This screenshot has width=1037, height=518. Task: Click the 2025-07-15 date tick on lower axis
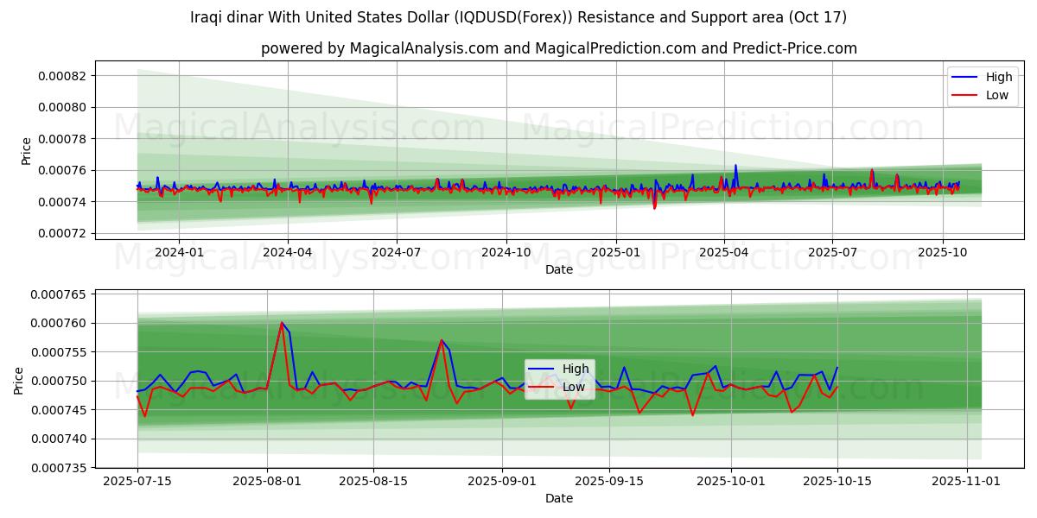tap(137, 481)
